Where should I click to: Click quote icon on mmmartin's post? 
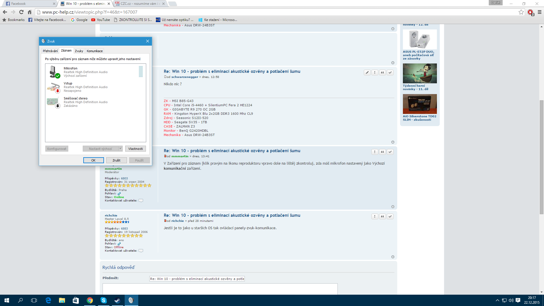click(382, 152)
